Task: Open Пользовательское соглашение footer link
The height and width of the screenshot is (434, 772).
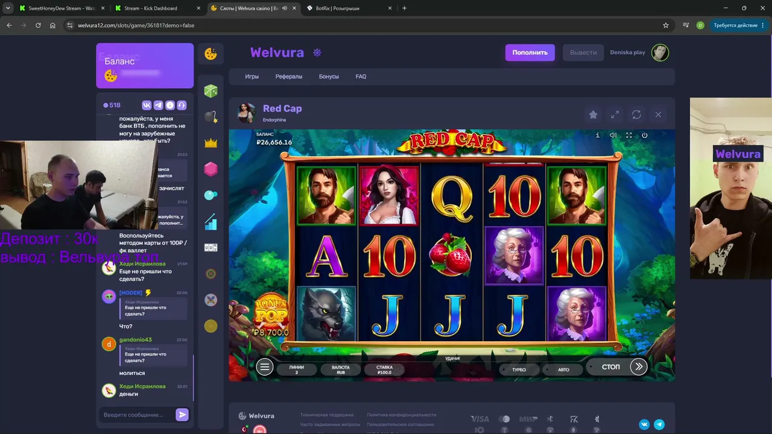Action: pyautogui.click(x=401, y=424)
